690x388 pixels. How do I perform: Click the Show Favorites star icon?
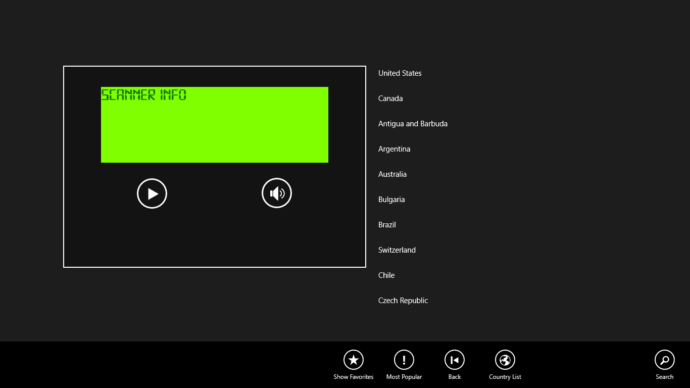354,360
